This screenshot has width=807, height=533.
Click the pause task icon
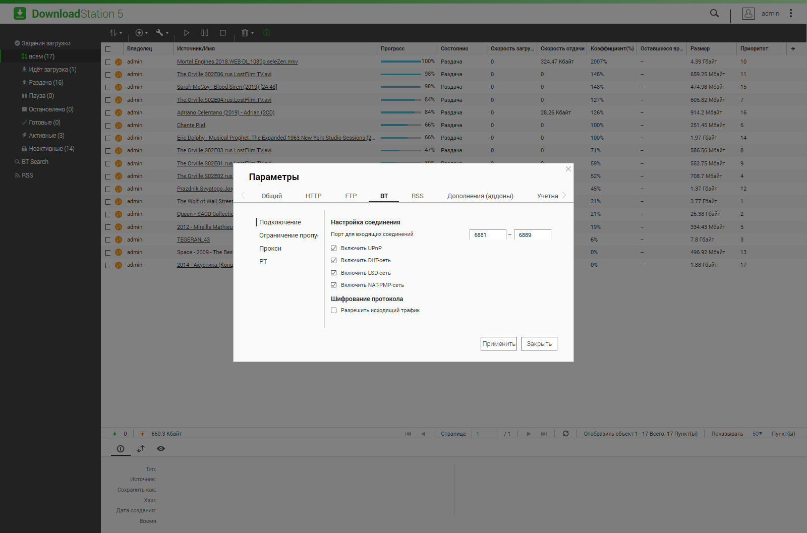[205, 33]
